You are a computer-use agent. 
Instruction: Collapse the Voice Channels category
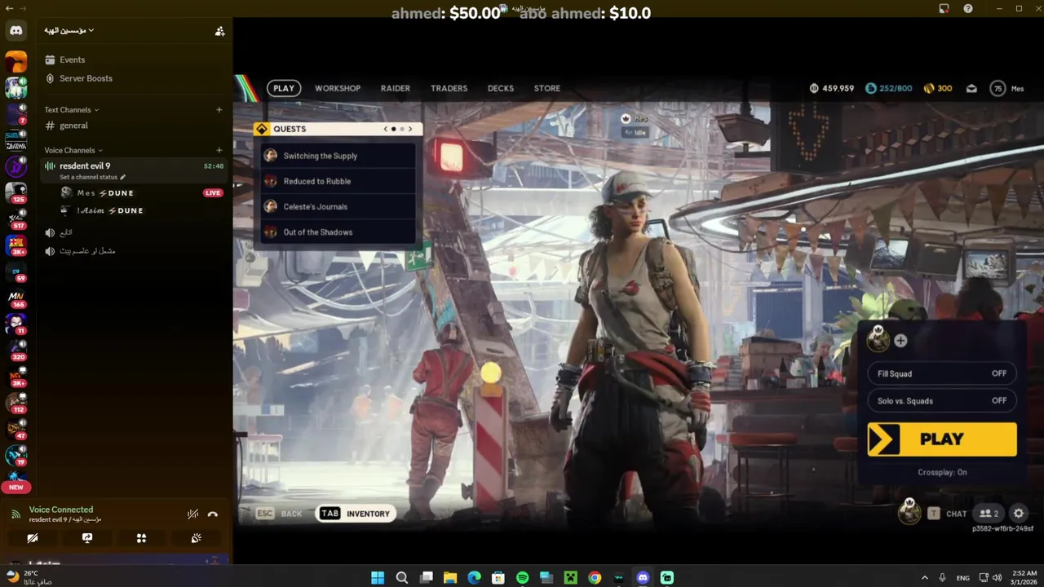pyautogui.click(x=73, y=150)
